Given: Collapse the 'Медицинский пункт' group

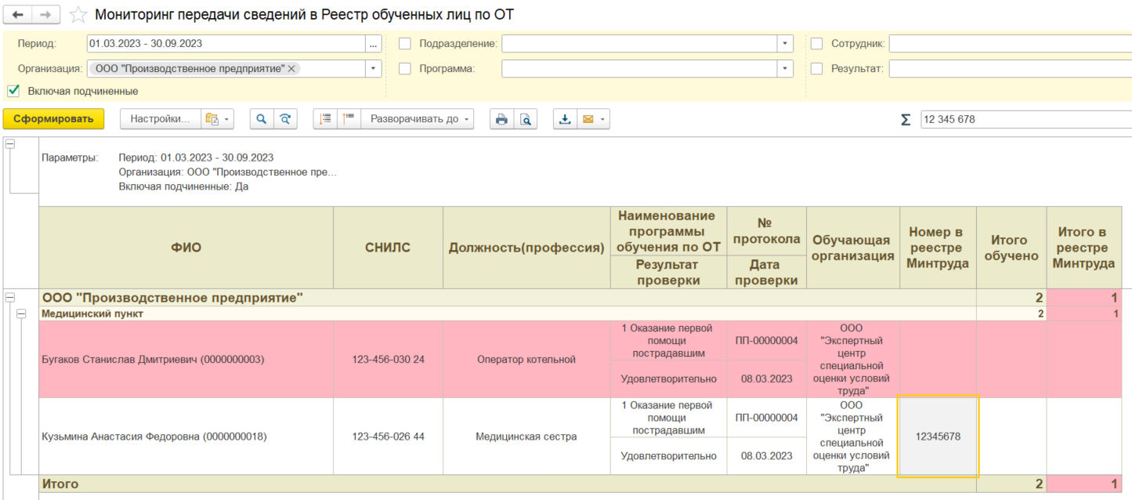Looking at the screenshot, I should point(23,313).
